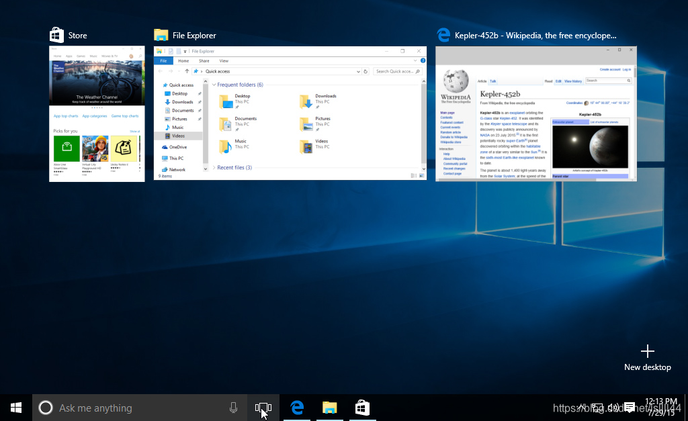The image size is (688, 421).
Task: Click the Create account link on Wikipedia
Action: [x=610, y=69]
